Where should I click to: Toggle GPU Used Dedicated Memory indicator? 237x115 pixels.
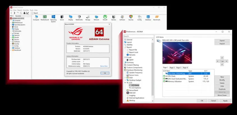click(x=164, y=79)
